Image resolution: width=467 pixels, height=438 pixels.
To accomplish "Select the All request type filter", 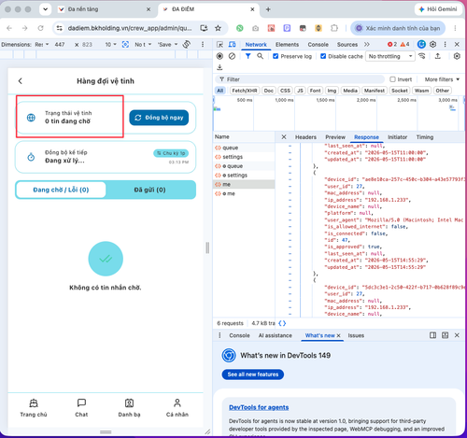I will [220, 91].
